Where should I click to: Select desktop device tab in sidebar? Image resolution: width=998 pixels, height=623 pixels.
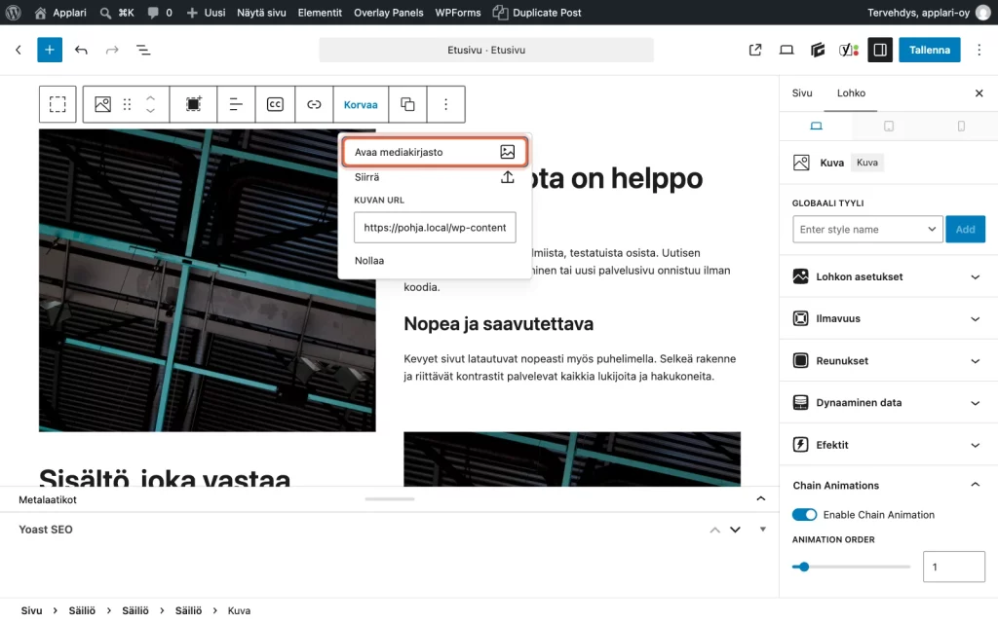[x=816, y=126]
